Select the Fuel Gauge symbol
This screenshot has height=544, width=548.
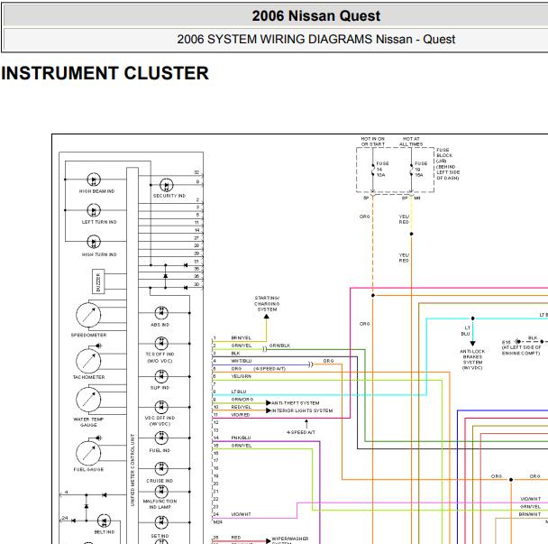click(88, 453)
